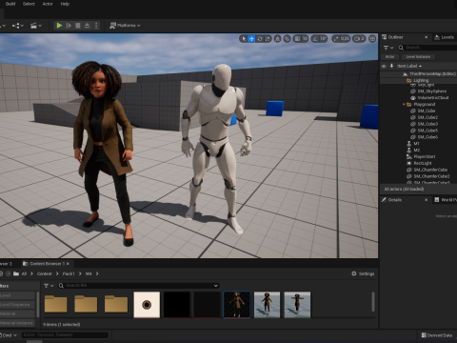Select the dark-background character thumbnail

(237, 305)
